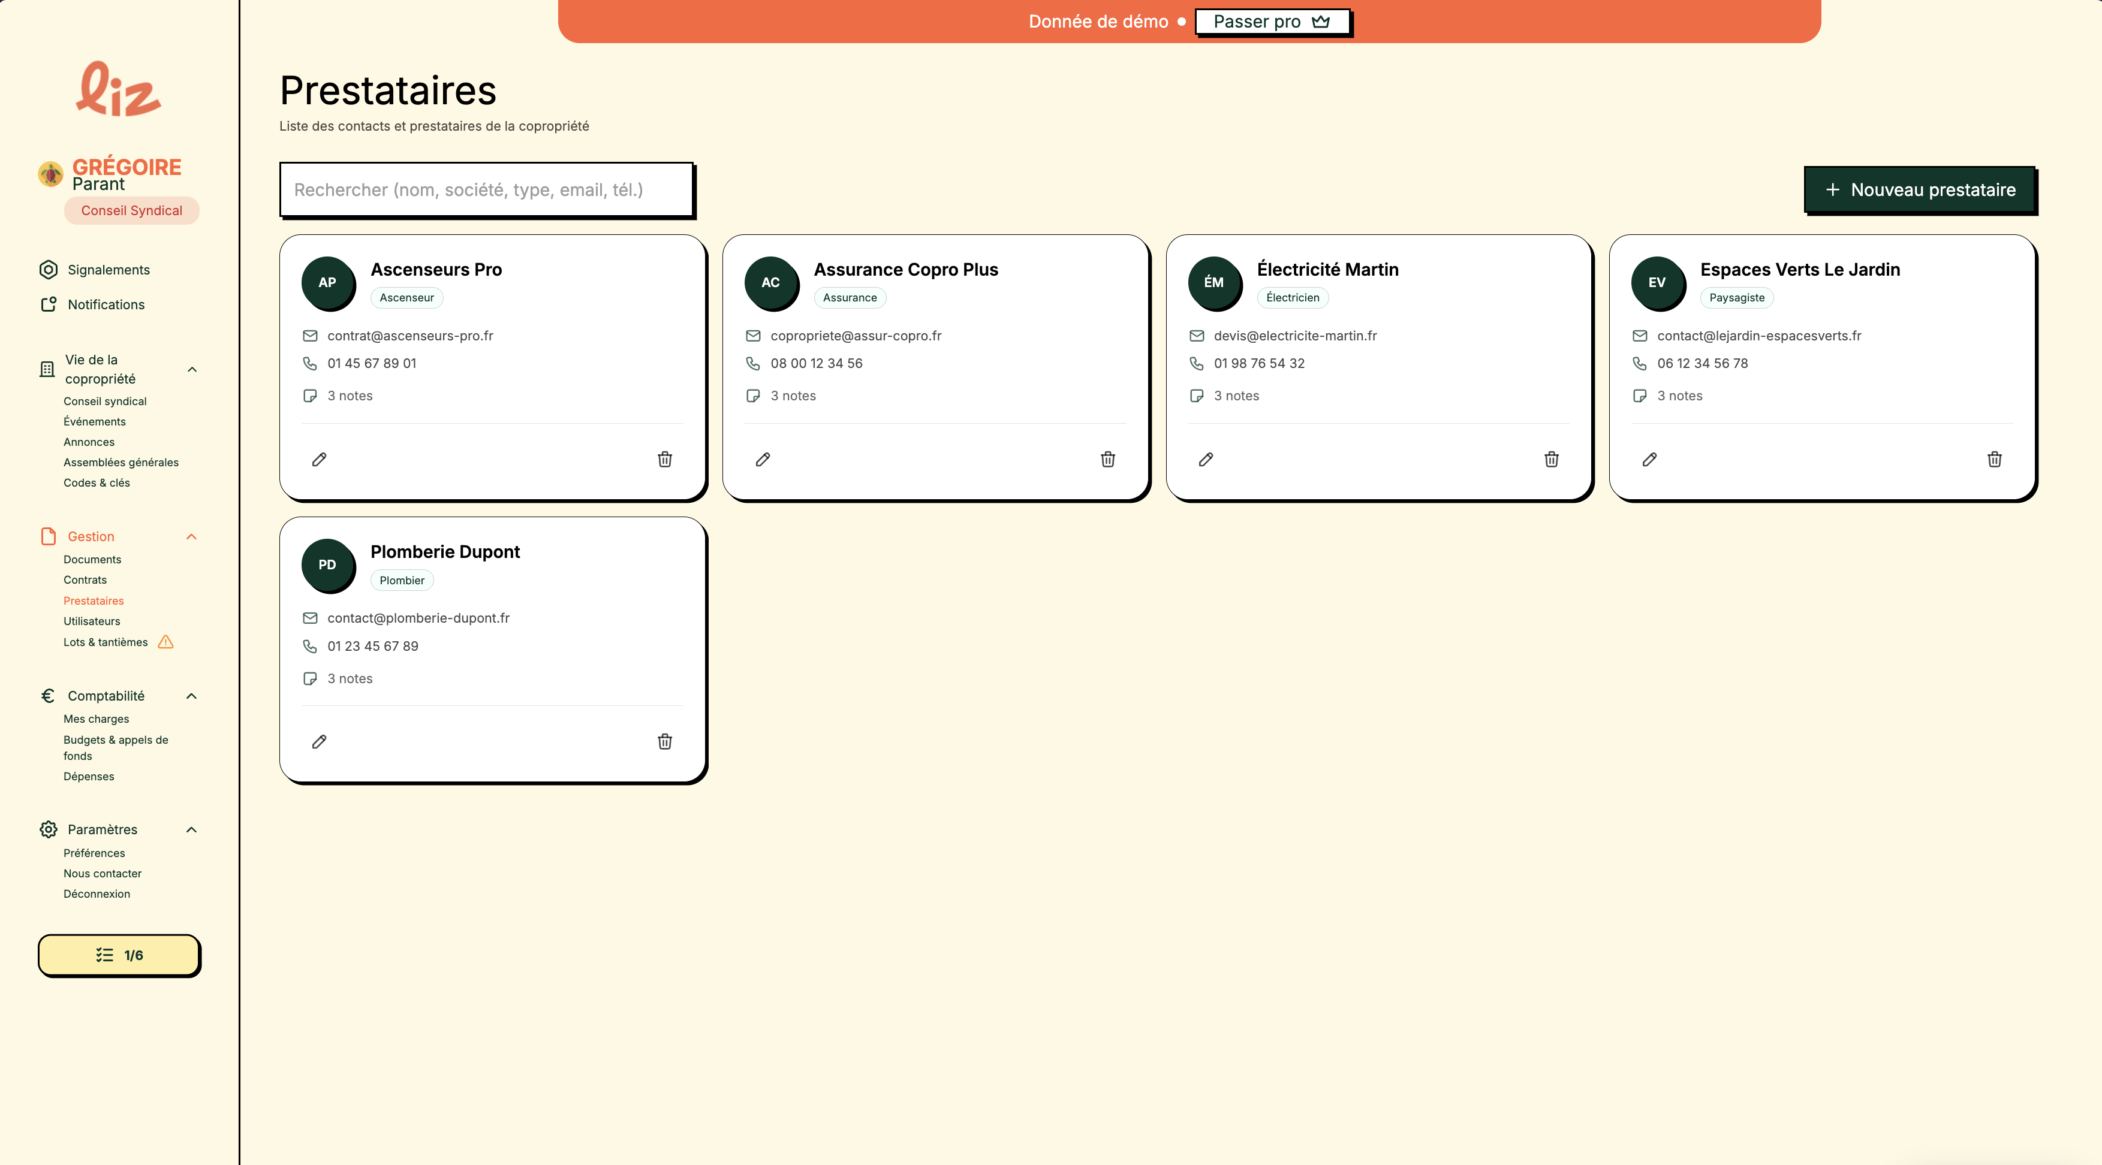Click the Liz logo in the sidebar
Viewport: 2102px width, 1165px height.
point(119,89)
